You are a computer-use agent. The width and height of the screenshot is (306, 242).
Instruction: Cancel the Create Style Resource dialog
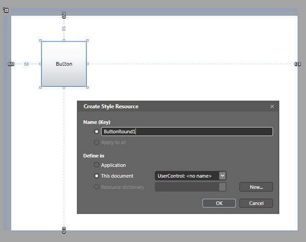256,203
